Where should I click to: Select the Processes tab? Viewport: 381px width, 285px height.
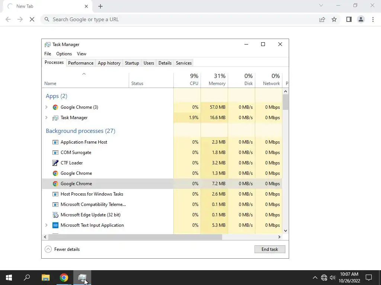pyautogui.click(x=54, y=62)
